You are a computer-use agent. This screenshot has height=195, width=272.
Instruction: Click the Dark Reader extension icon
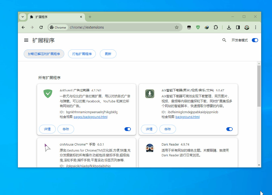pos(150,148)
